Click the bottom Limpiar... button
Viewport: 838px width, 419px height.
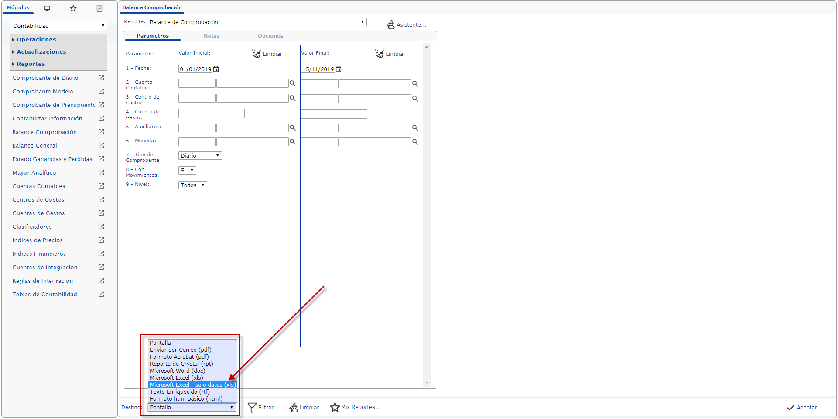coord(307,407)
